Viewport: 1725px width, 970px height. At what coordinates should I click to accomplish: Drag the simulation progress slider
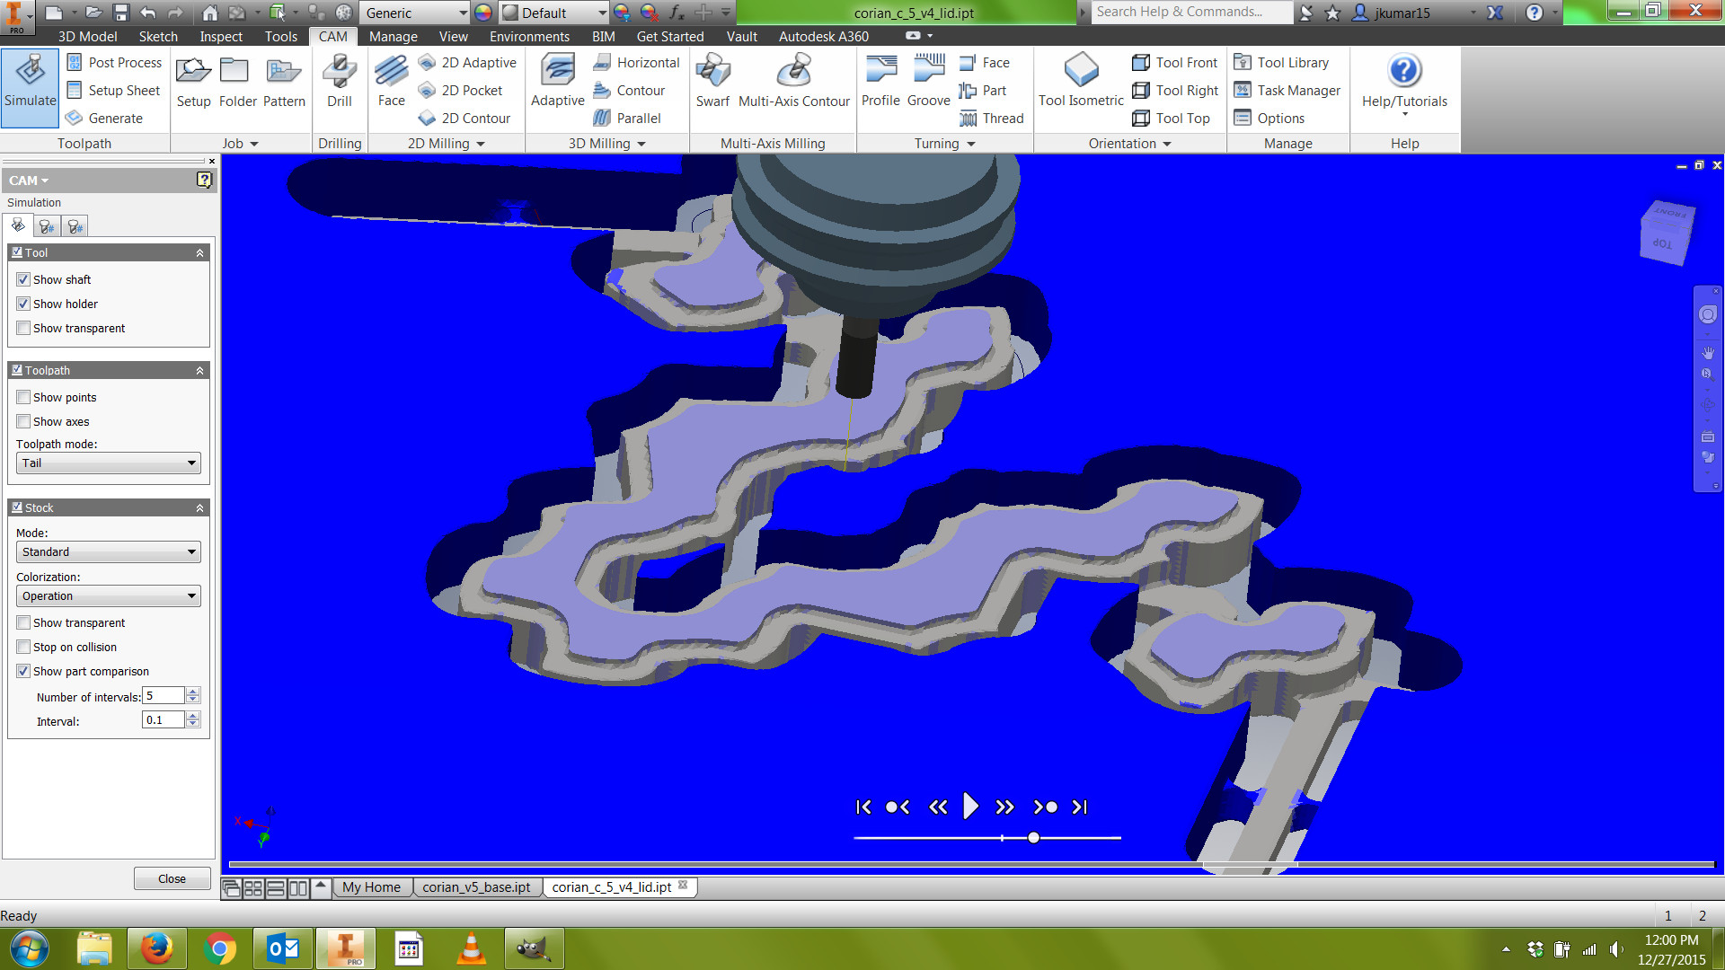[x=1032, y=837]
